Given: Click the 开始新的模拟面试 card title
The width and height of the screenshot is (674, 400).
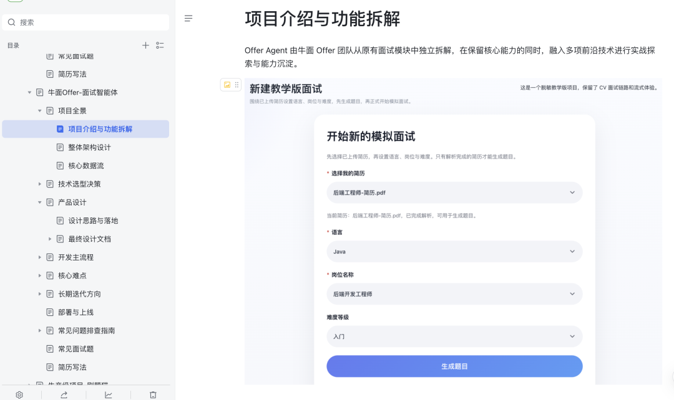Looking at the screenshot, I should [x=371, y=136].
